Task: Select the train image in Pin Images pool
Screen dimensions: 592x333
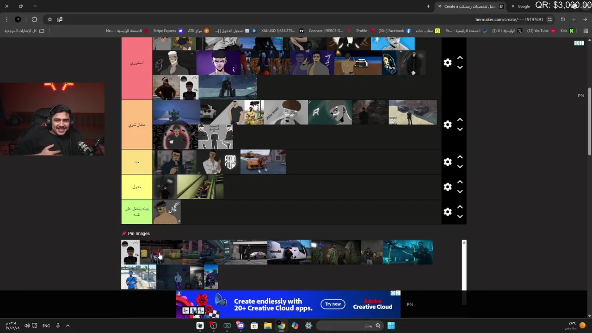Action: click(x=290, y=252)
